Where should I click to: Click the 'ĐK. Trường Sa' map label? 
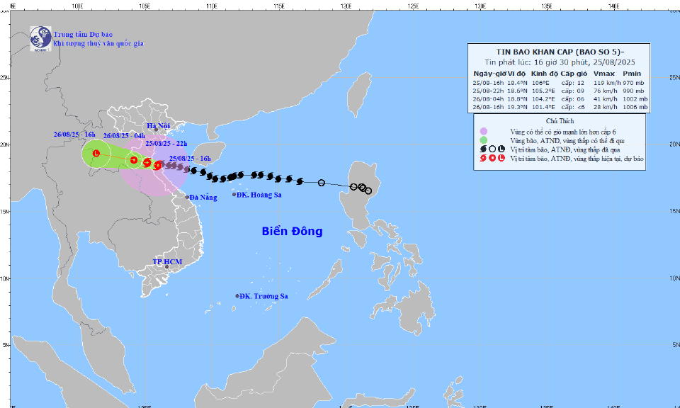click(x=263, y=296)
